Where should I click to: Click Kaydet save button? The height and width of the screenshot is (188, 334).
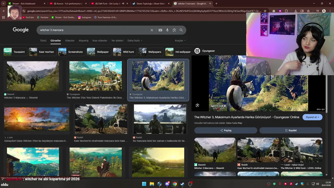291,130
